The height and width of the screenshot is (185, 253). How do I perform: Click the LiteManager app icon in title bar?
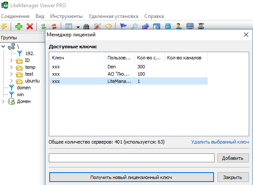pyautogui.click(x=5, y=5)
